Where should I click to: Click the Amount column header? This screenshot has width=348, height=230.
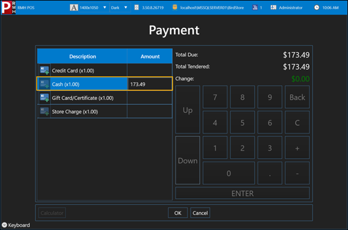pyautogui.click(x=150, y=56)
